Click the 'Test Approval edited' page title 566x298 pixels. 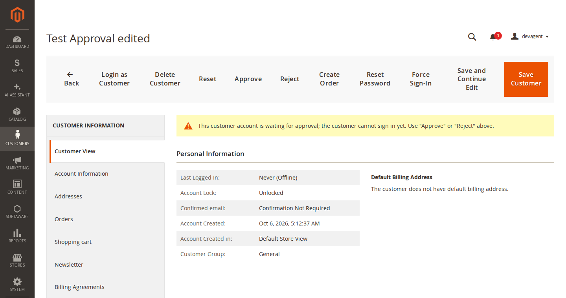click(98, 38)
